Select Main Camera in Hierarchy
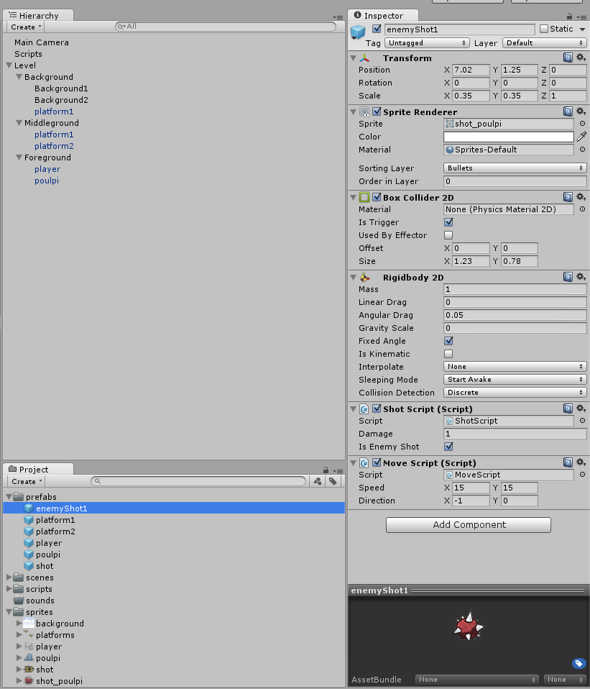 tap(42, 42)
